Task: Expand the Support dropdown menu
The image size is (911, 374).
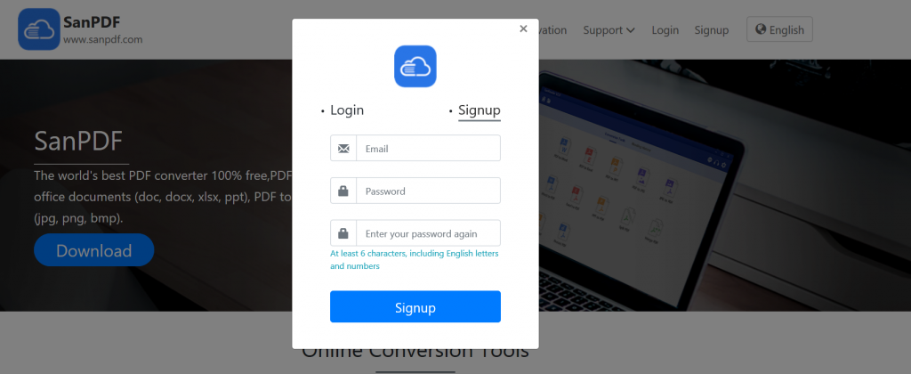Action: (x=609, y=30)
